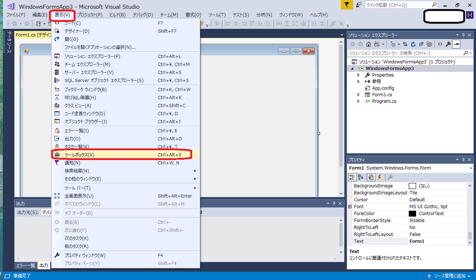476x280 pixels.
Task: Open ツール バー(T) submenu
Action: click(x=126, y=188)
